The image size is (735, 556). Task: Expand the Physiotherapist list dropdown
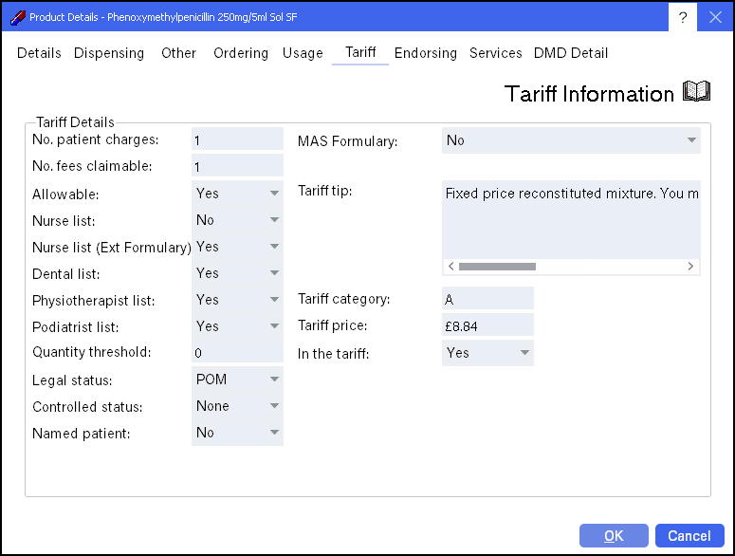point(238,300)
